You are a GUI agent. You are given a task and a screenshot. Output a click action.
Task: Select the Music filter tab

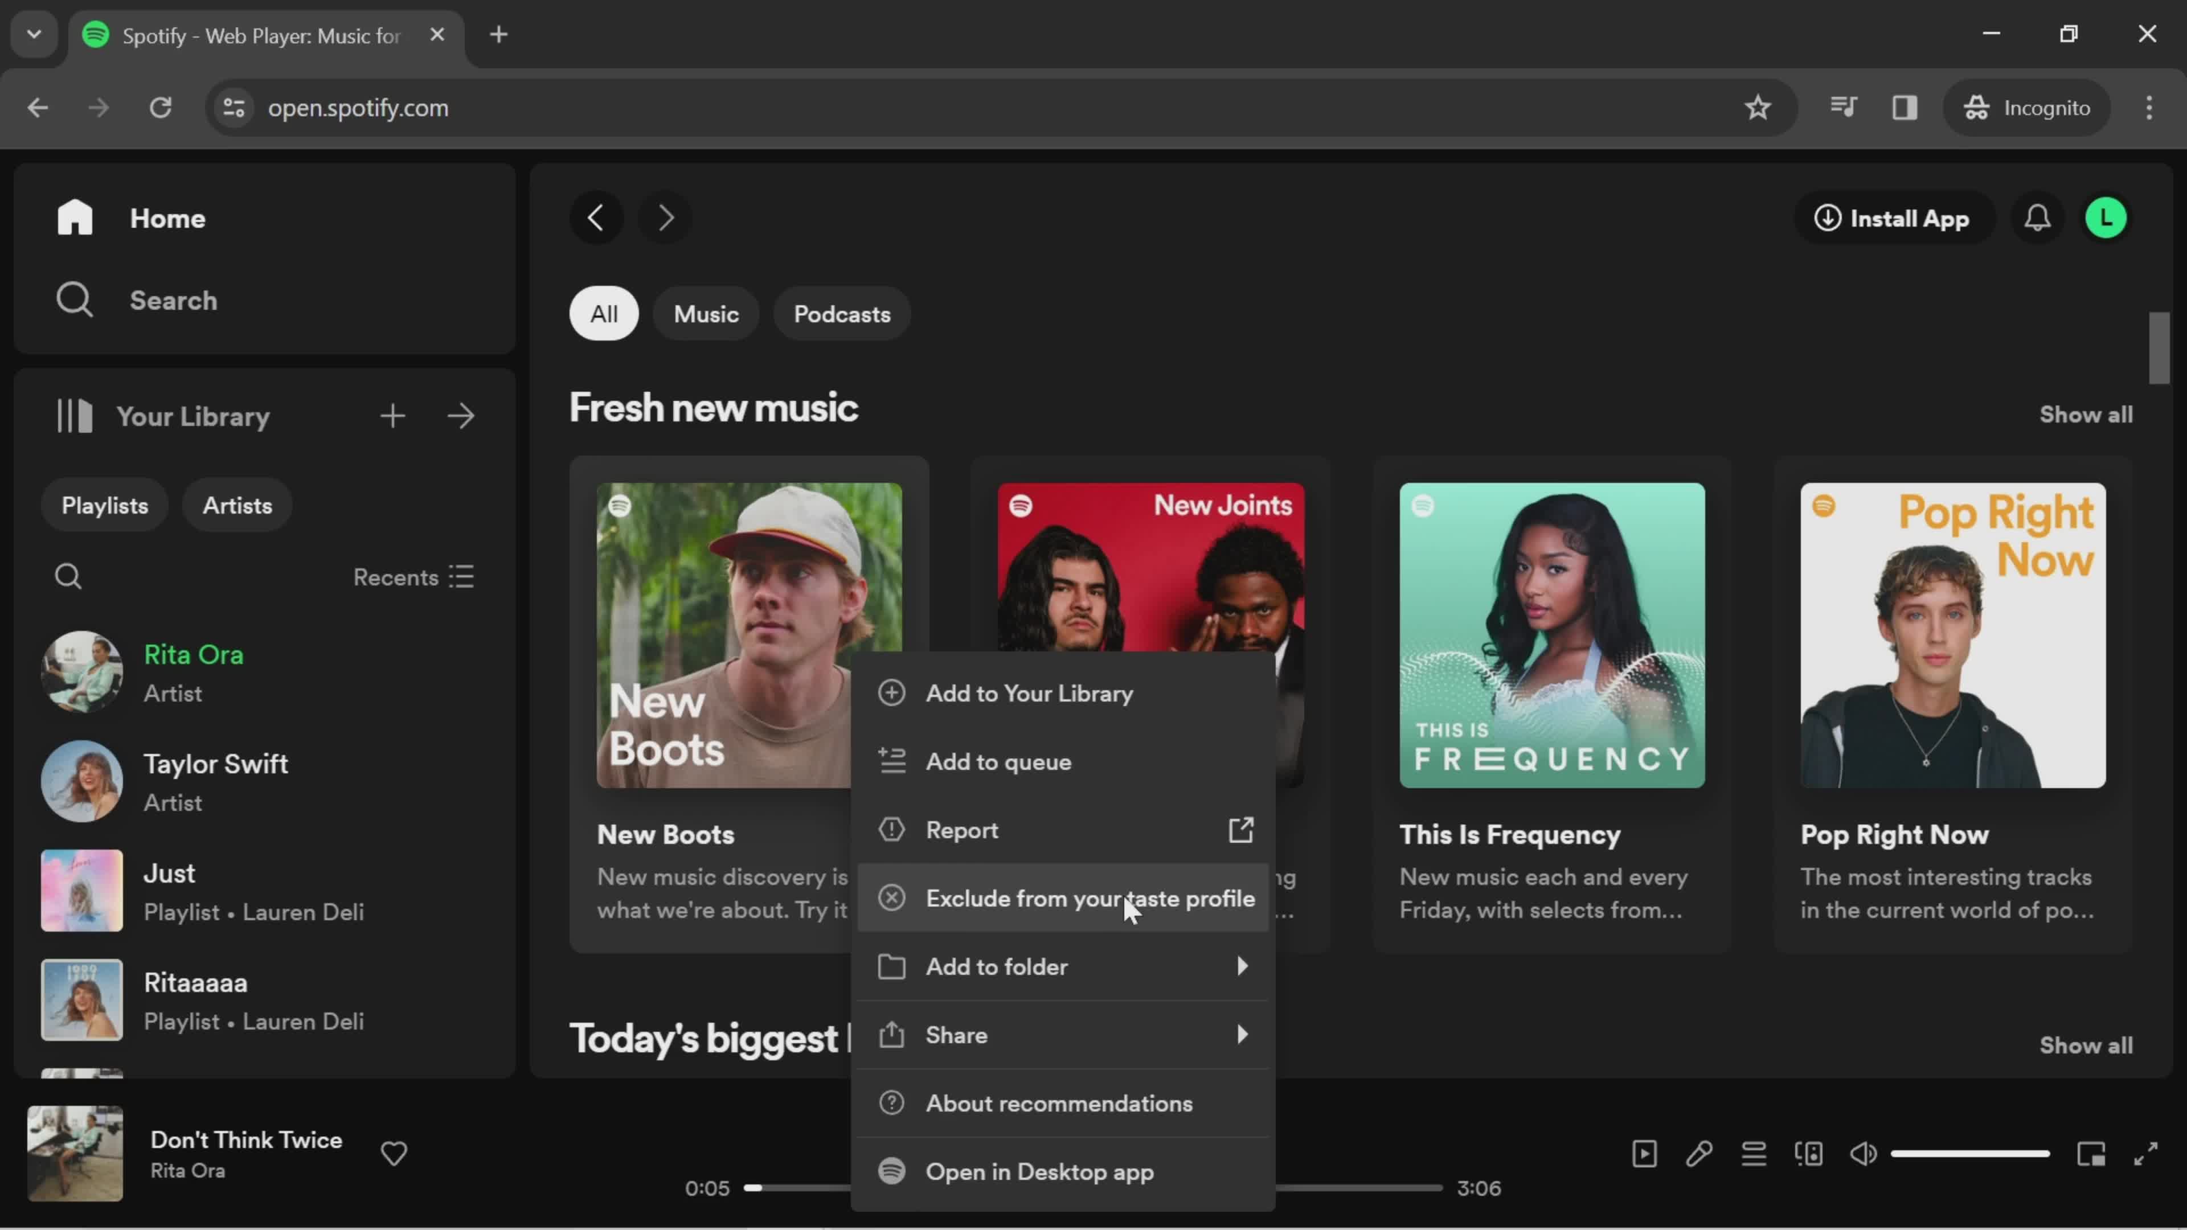click(706, 313)
